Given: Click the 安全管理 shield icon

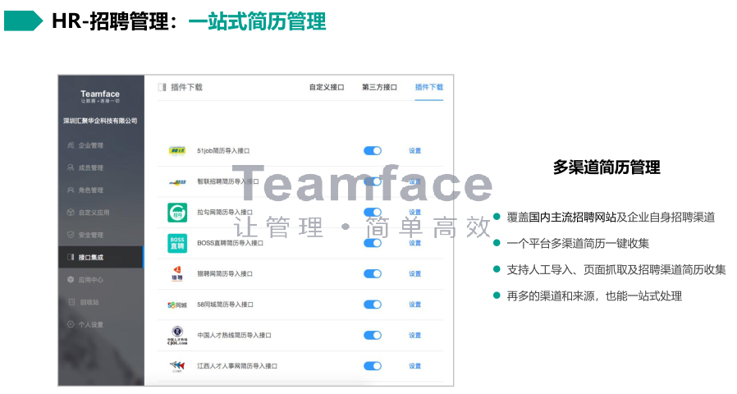Looking at the screenshot, I should click(x=71, y=235).
